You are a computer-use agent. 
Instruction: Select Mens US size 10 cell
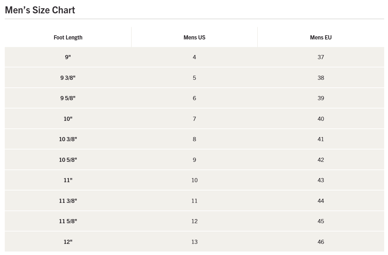[194, 180]
